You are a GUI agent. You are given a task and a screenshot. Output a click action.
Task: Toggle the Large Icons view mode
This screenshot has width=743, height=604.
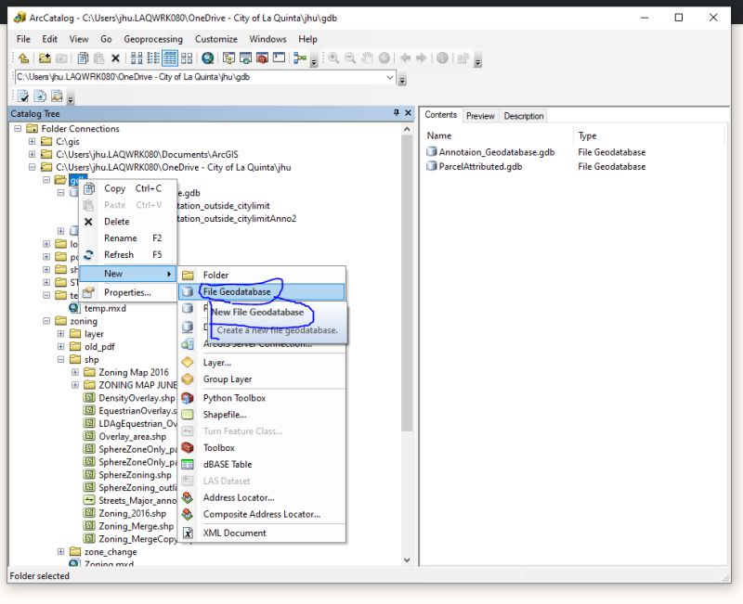tap(137, 58)
